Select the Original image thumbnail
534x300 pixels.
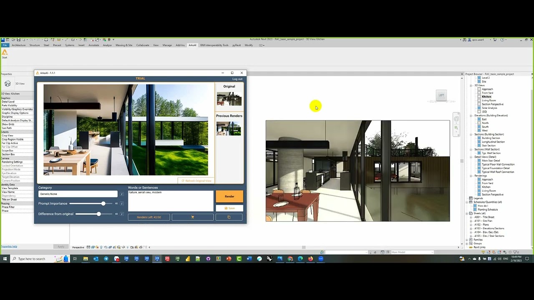(229, 99)
